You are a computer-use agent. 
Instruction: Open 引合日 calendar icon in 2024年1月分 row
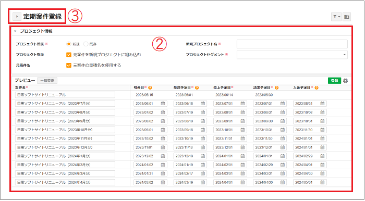(x=163, y=156)
